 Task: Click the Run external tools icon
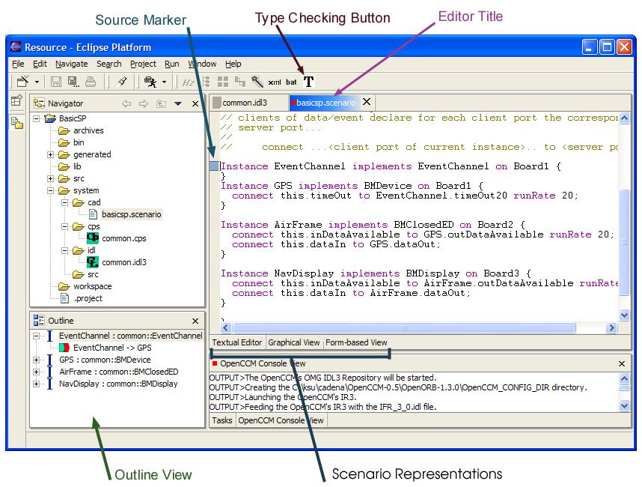(x=150, y=82)
